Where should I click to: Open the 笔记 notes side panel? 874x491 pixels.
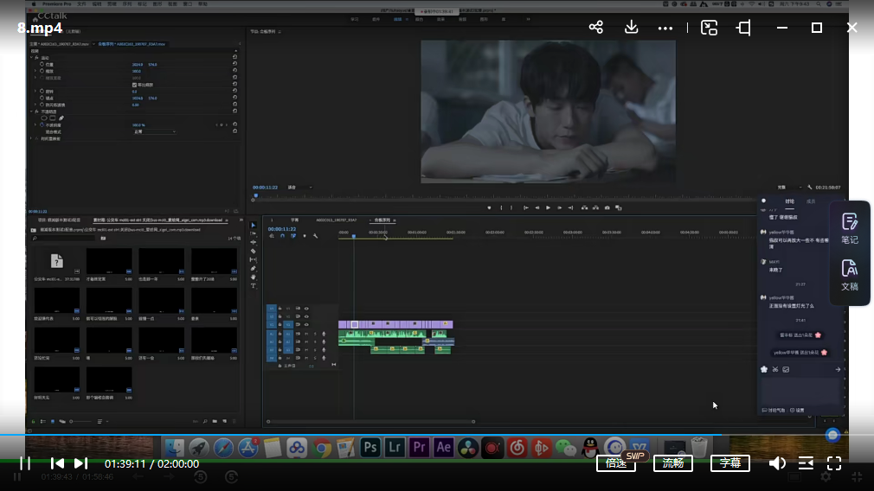pyautogui.click(x=850, y=229)
